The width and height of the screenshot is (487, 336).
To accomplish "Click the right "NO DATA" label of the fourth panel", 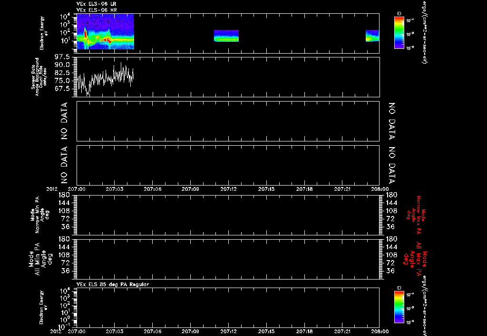I will click(392, 165).
